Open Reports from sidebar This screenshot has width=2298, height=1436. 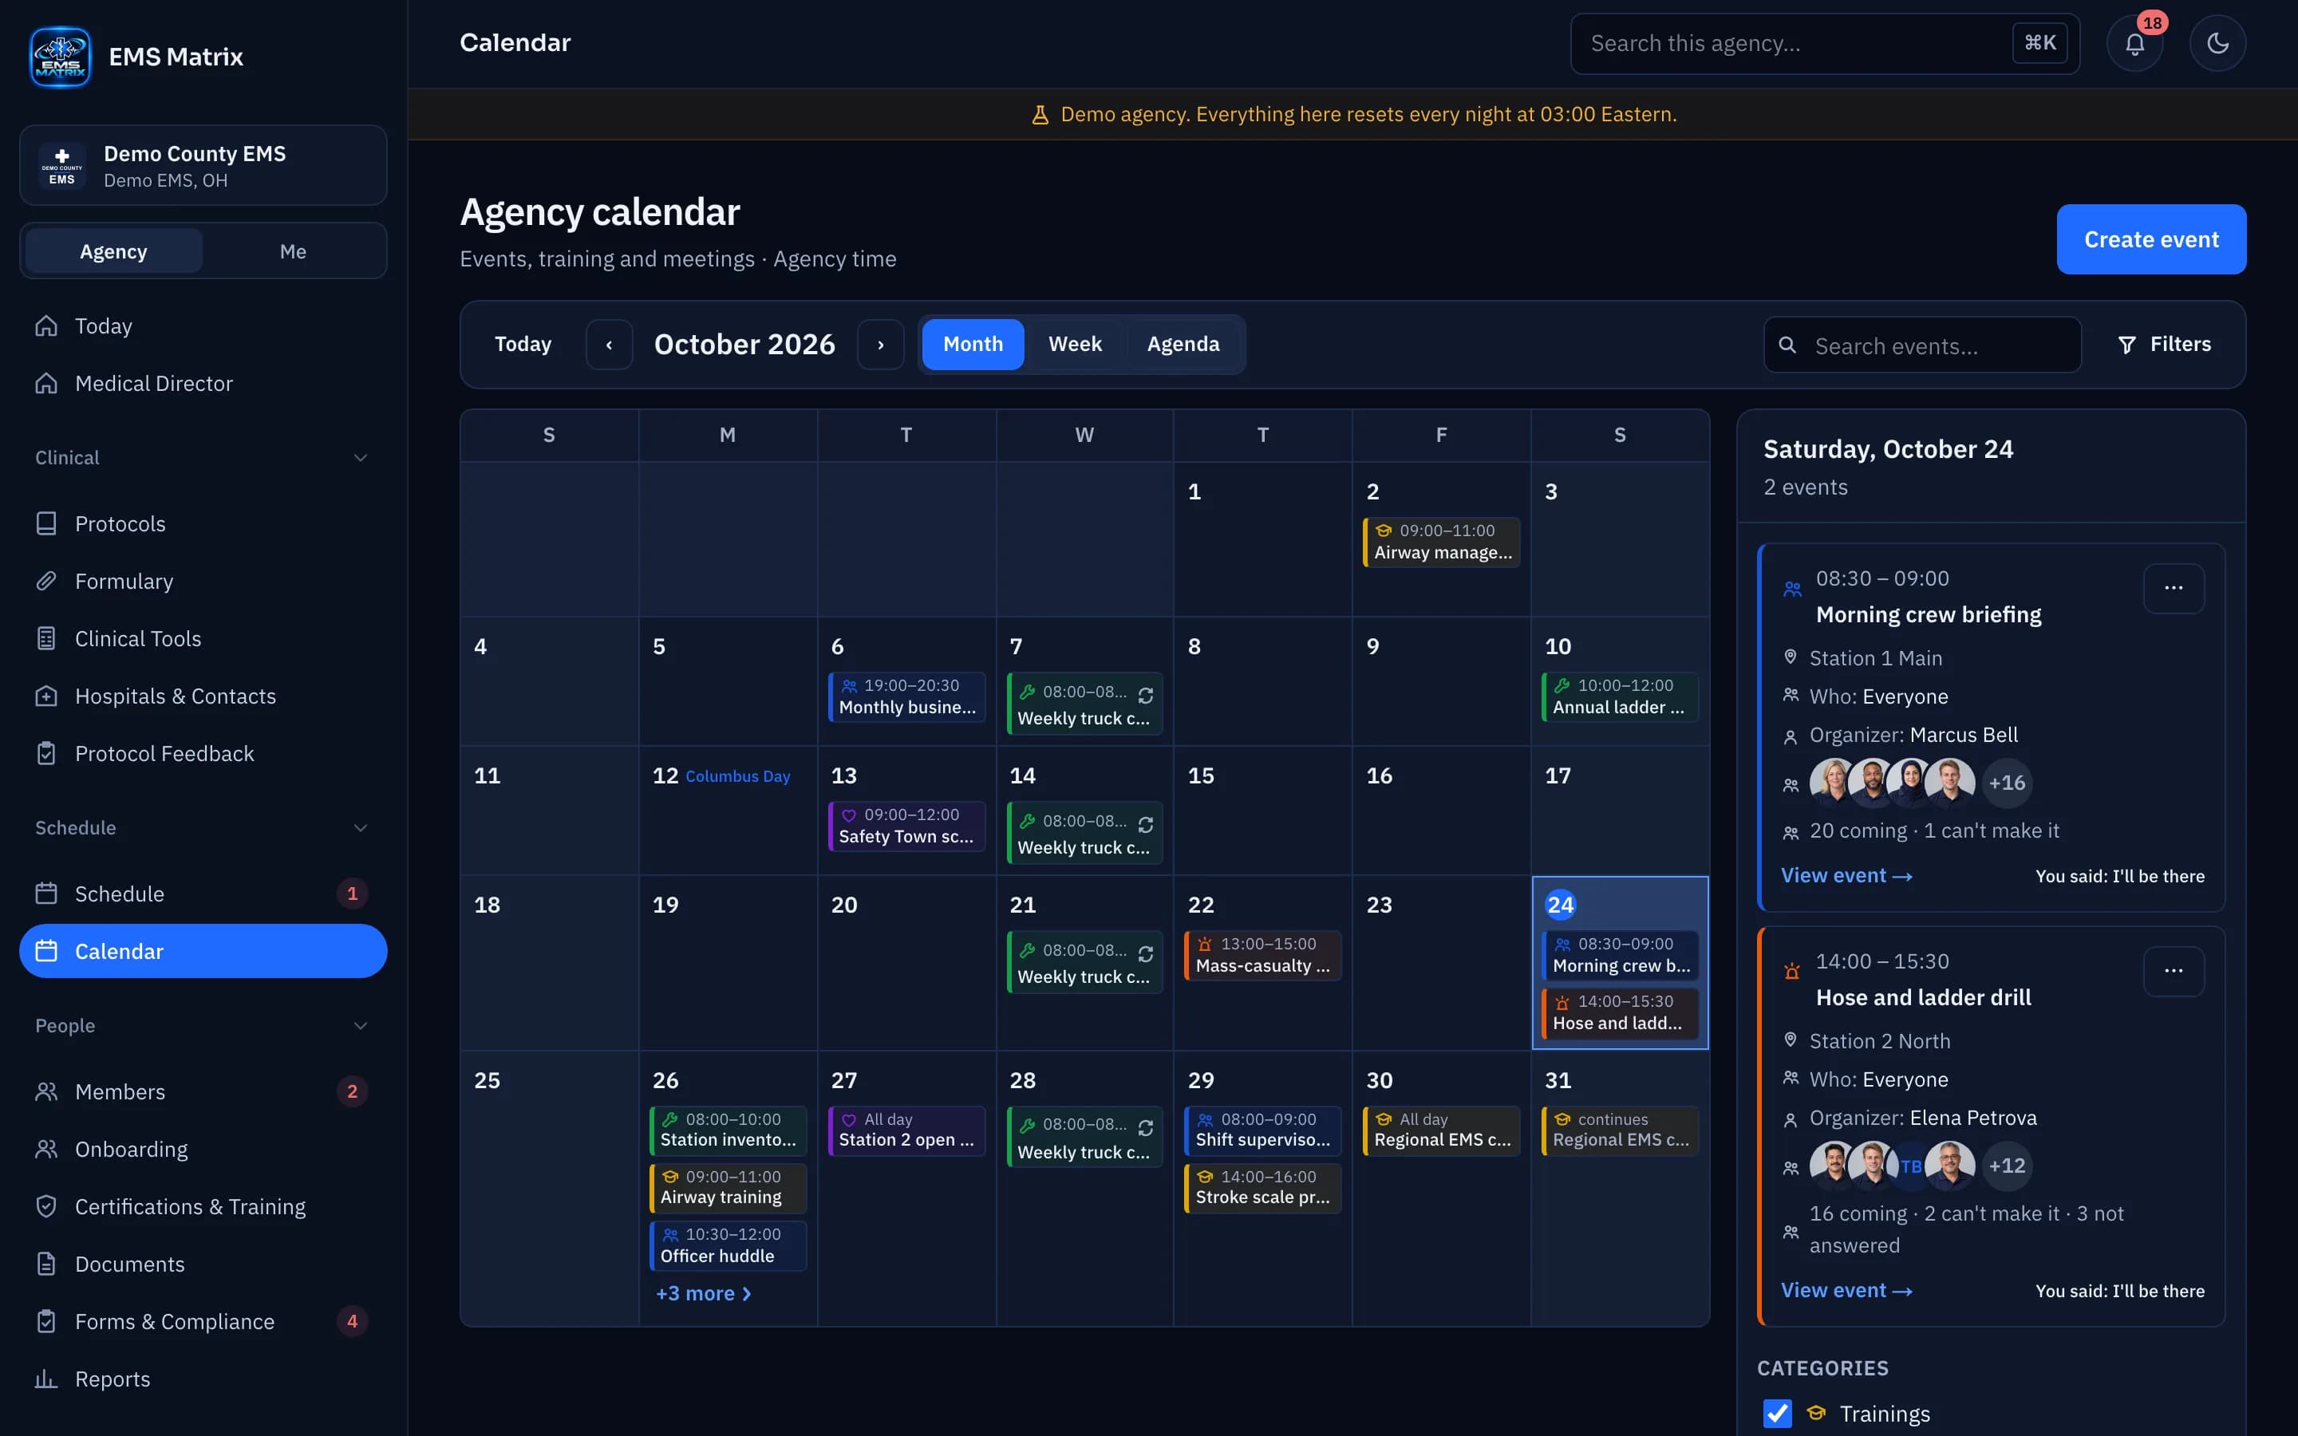[203, 1379]
